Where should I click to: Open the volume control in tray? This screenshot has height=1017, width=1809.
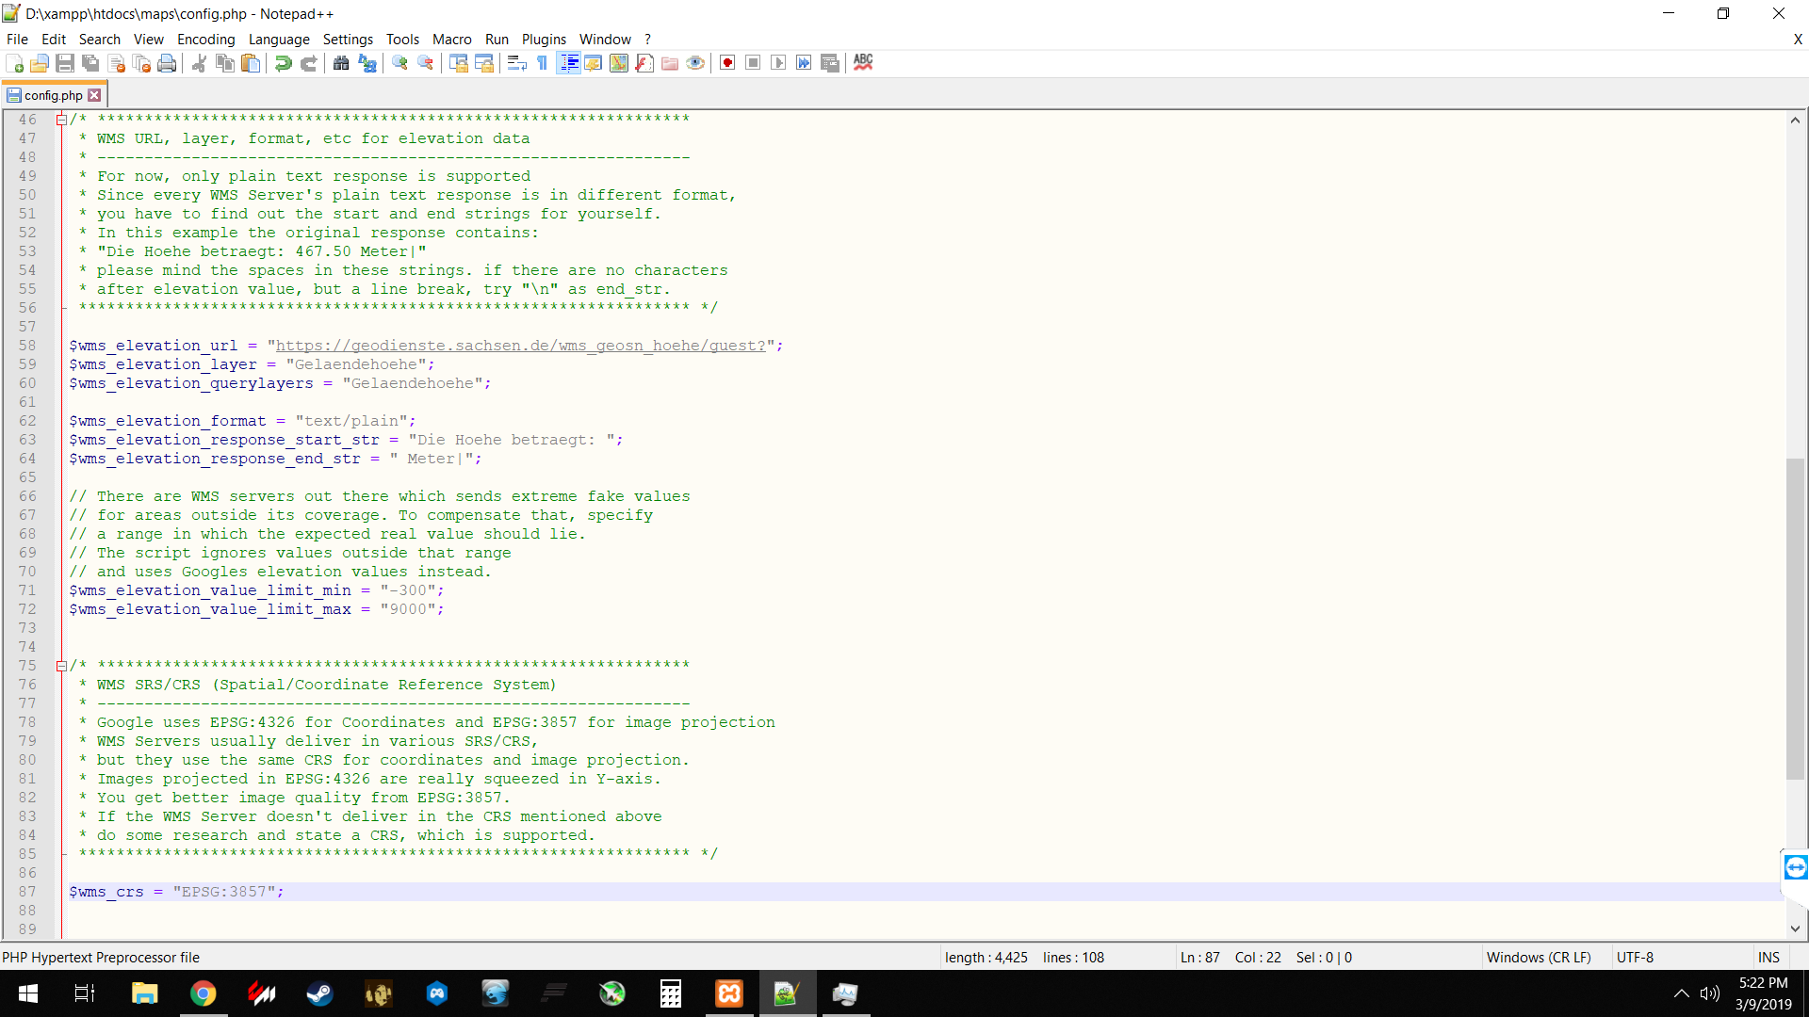coord(1710,993)
